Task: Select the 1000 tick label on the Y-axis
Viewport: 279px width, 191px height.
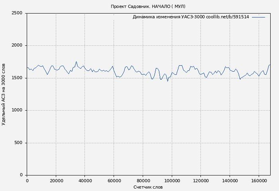Action: tap(17, 110)
